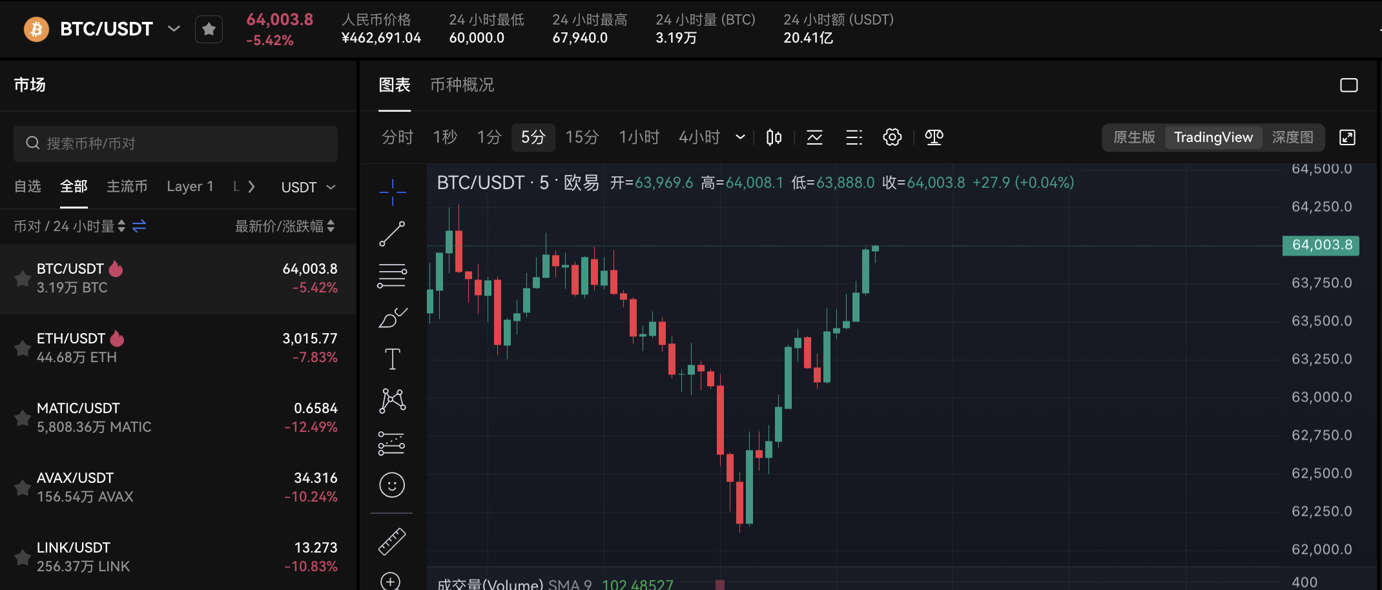Choose the 15分 timeframe
Screen dimensions: 1382x590
click(582, 137)
